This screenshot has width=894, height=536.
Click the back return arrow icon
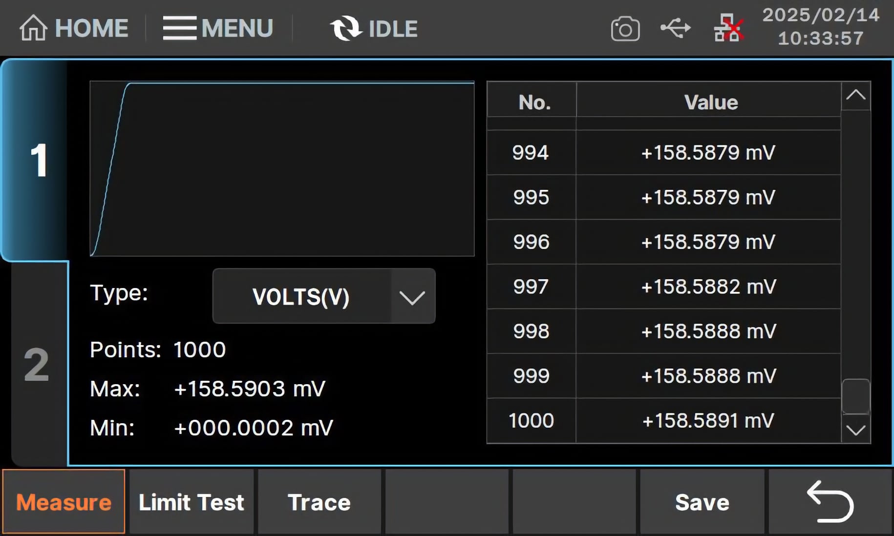coord(830,502)
